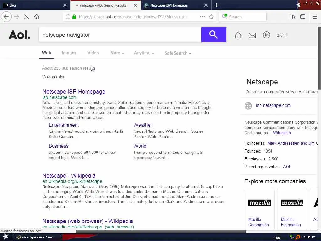The width and height of the screenshot is (321, 241).
Task: Select the Web results tab
Action: (46, 53)
